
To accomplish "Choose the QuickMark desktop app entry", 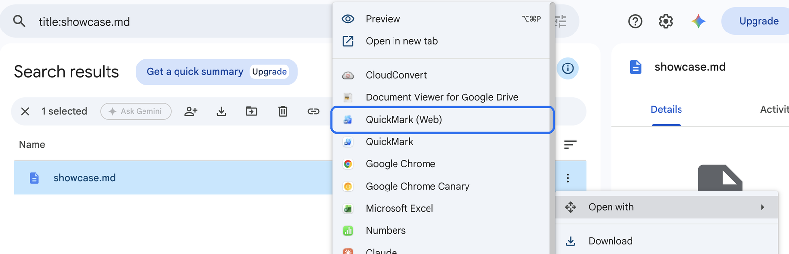I will 441,142.
